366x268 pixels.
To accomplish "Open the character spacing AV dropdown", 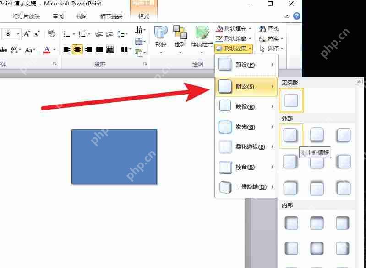I will click(16, 49).
